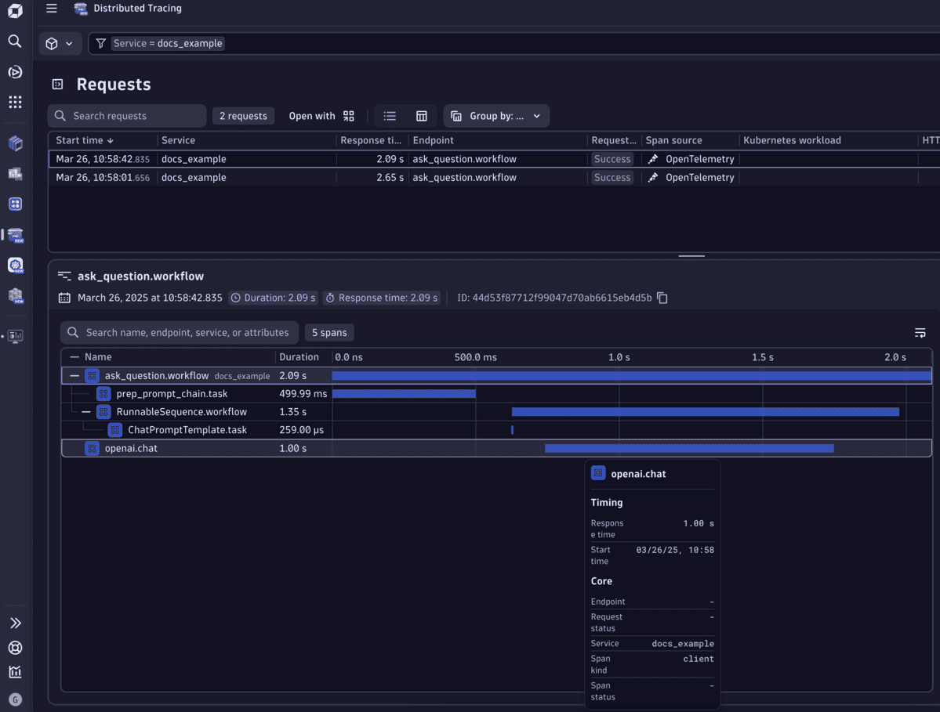Screen dimensions: 940x712
Task: Click the filter funnel icon in the query bar
Action: pos(100,43)
